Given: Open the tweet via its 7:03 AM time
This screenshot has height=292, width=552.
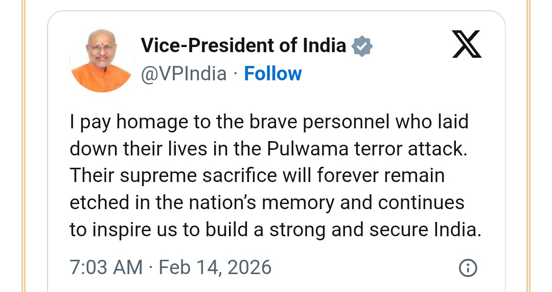Looking at the screenshot, I should (x=106, y=267).
